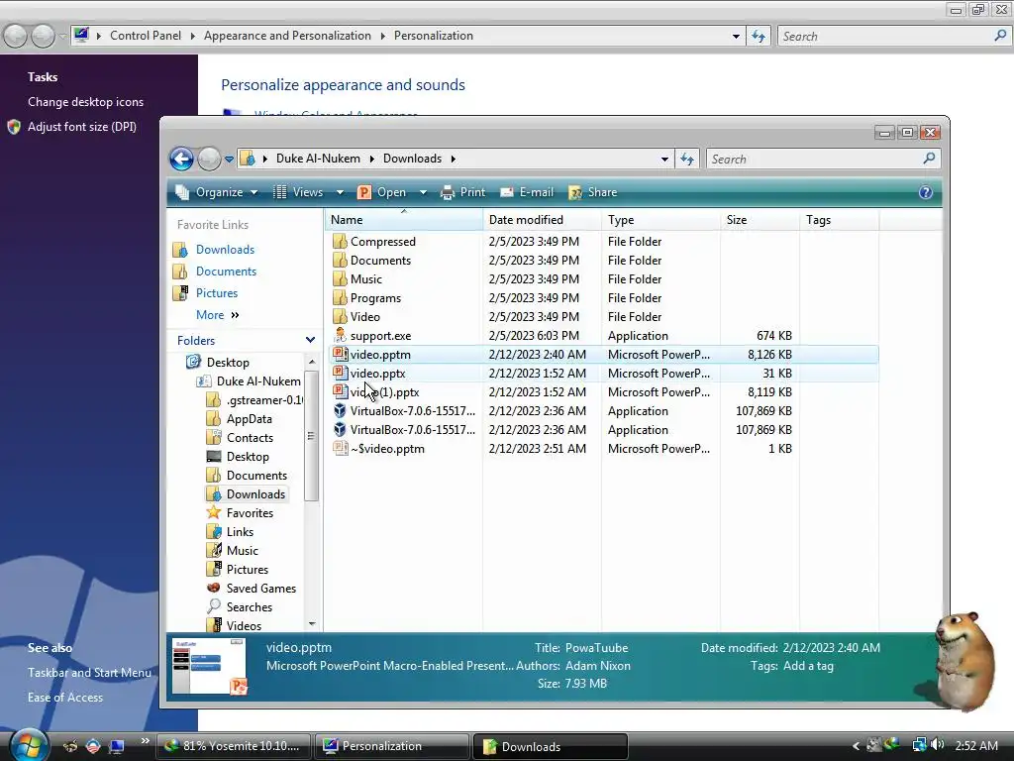Screen dimensions: 1014x761
Task: Click the Windows Start orb
Action: (28, 745)
